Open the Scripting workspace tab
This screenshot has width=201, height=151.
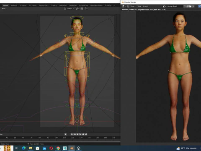pos(108,5)
